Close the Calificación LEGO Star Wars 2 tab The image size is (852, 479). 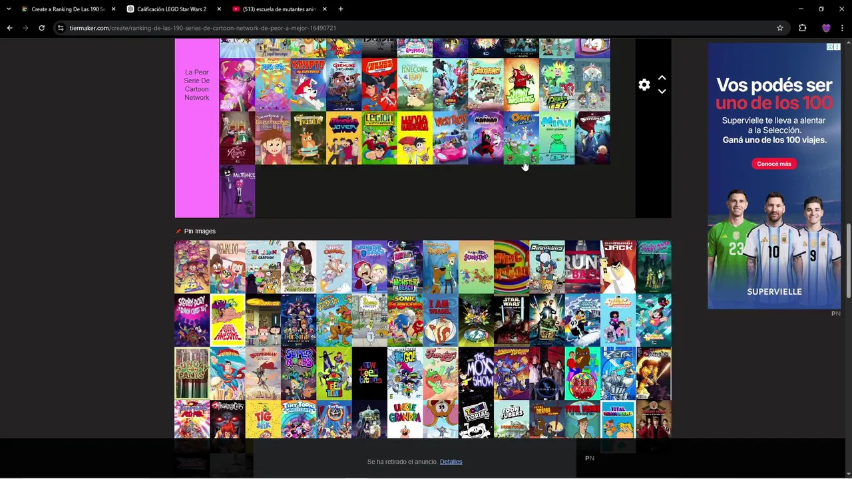click(x=219, y=9)
